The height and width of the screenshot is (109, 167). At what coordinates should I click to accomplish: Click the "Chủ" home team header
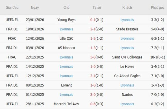[66, 7]
